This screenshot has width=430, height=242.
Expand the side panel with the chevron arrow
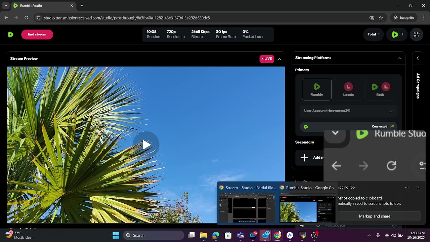418,58
